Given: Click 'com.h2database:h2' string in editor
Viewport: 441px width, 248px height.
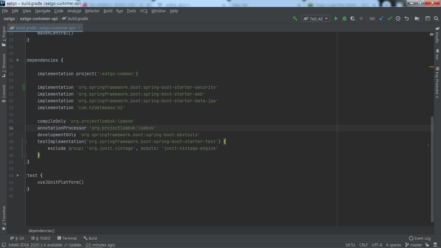Looking at the screenshot, I should tap(100, 108).
